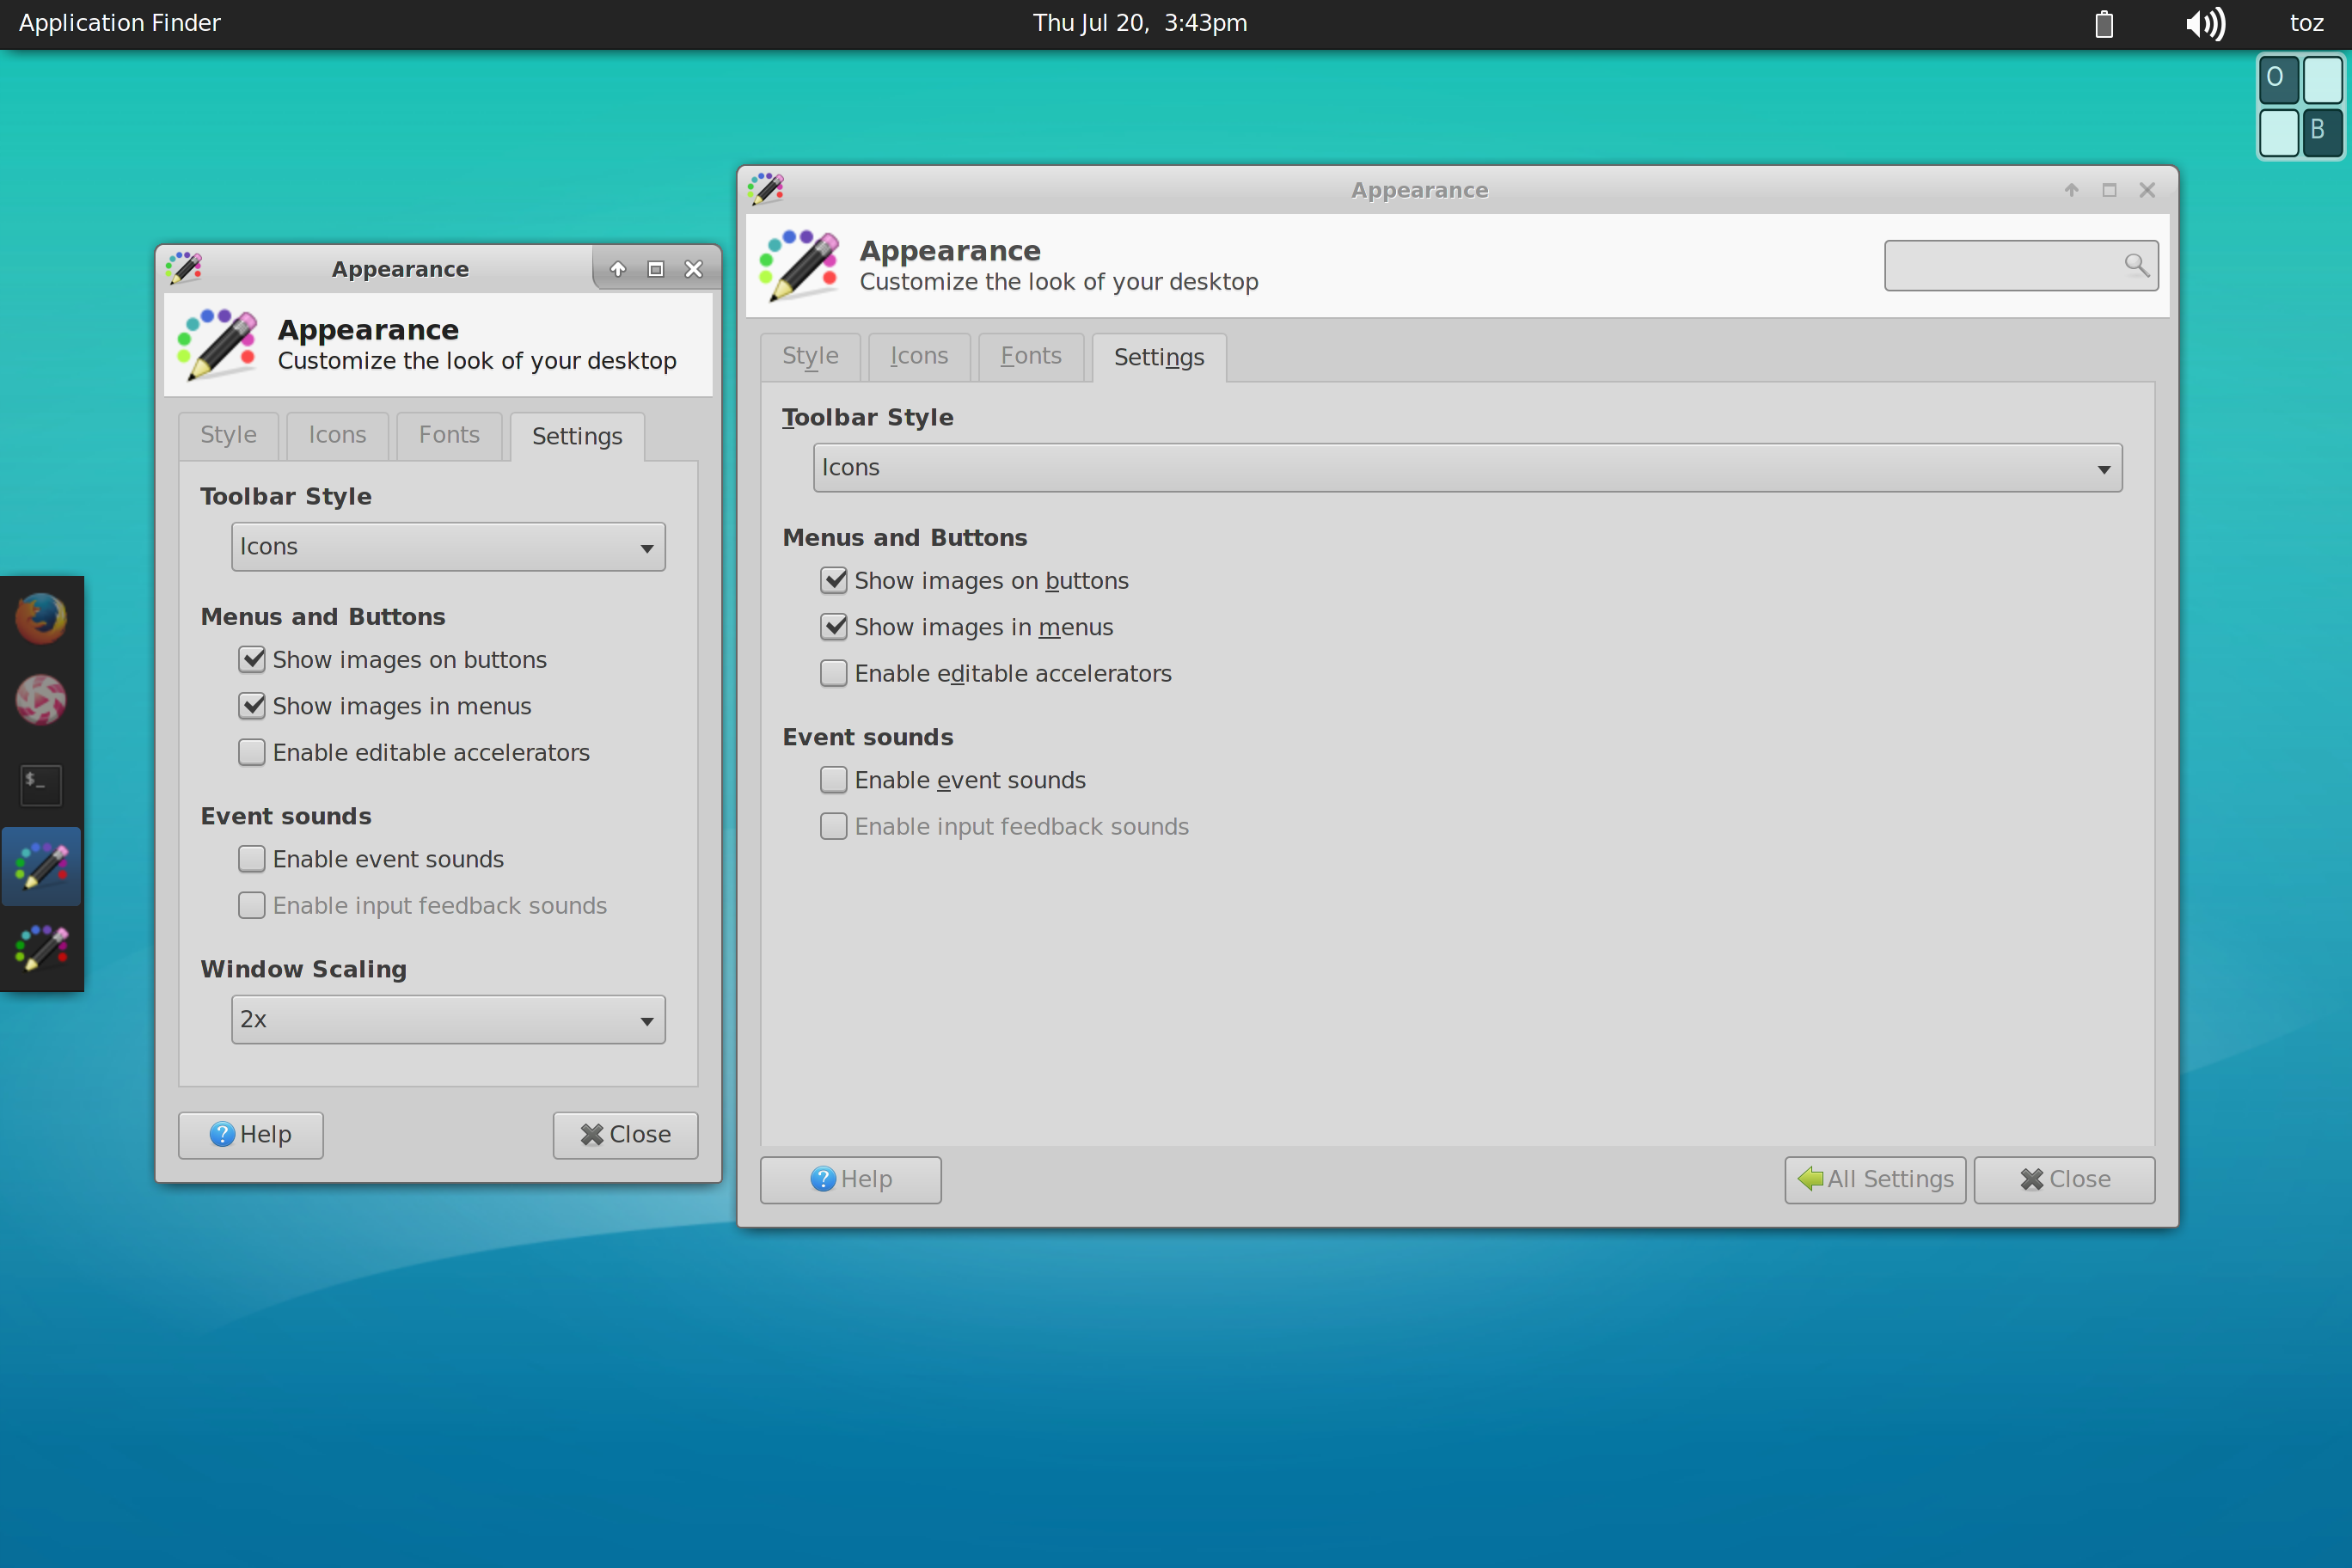Screen dimensions: 2352x1568
Task: Open the Style tab in large window
Action: (810, 356)
